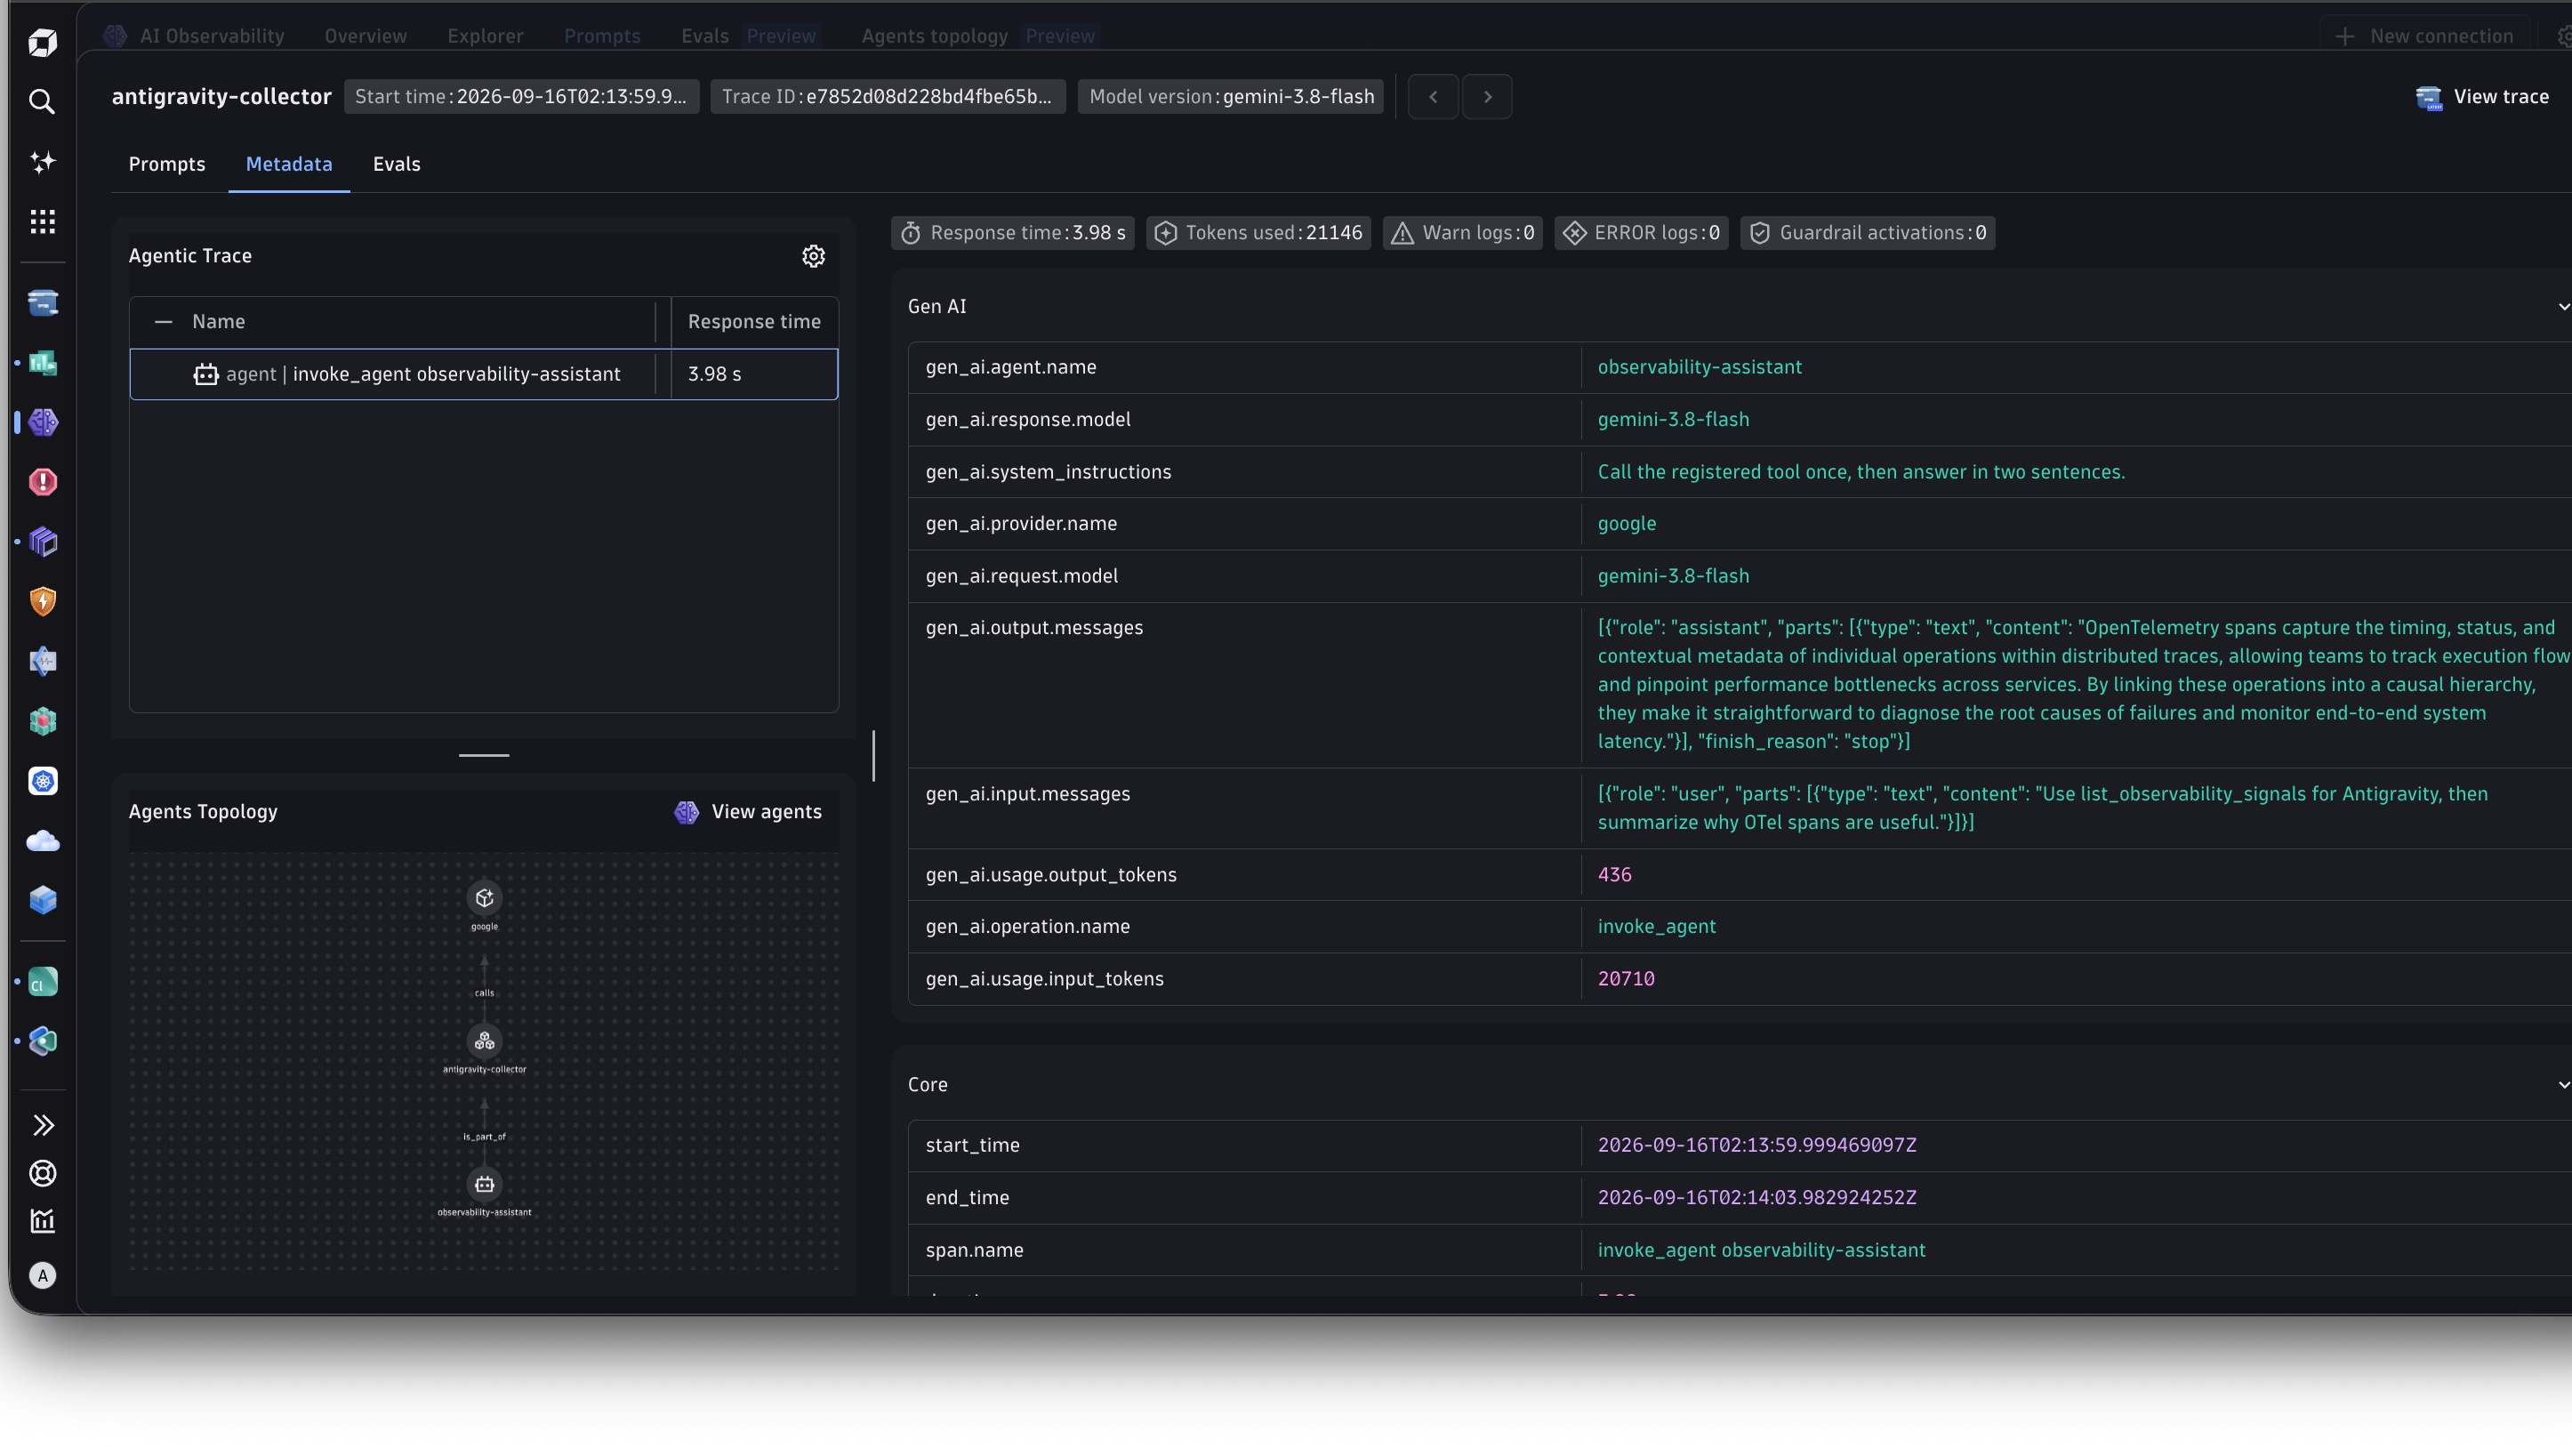Click Tokens used 21146 badge
This screenshot has width=2572, height=1447.
tap(1259, 233)
